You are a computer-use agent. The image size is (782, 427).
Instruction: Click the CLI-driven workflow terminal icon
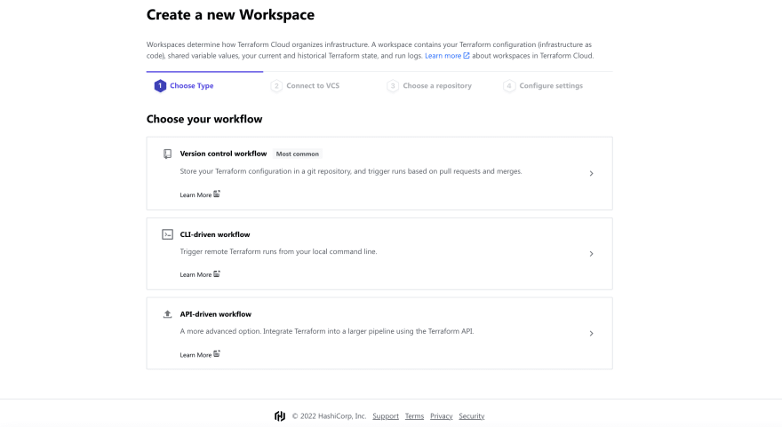coord(168,234)
